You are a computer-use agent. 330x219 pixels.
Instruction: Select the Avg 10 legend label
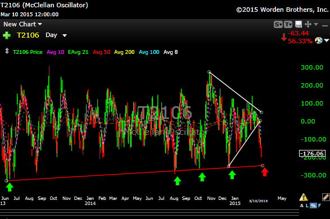[55, 52]
